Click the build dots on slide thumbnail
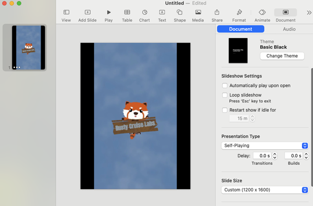 tap(17, 67)
